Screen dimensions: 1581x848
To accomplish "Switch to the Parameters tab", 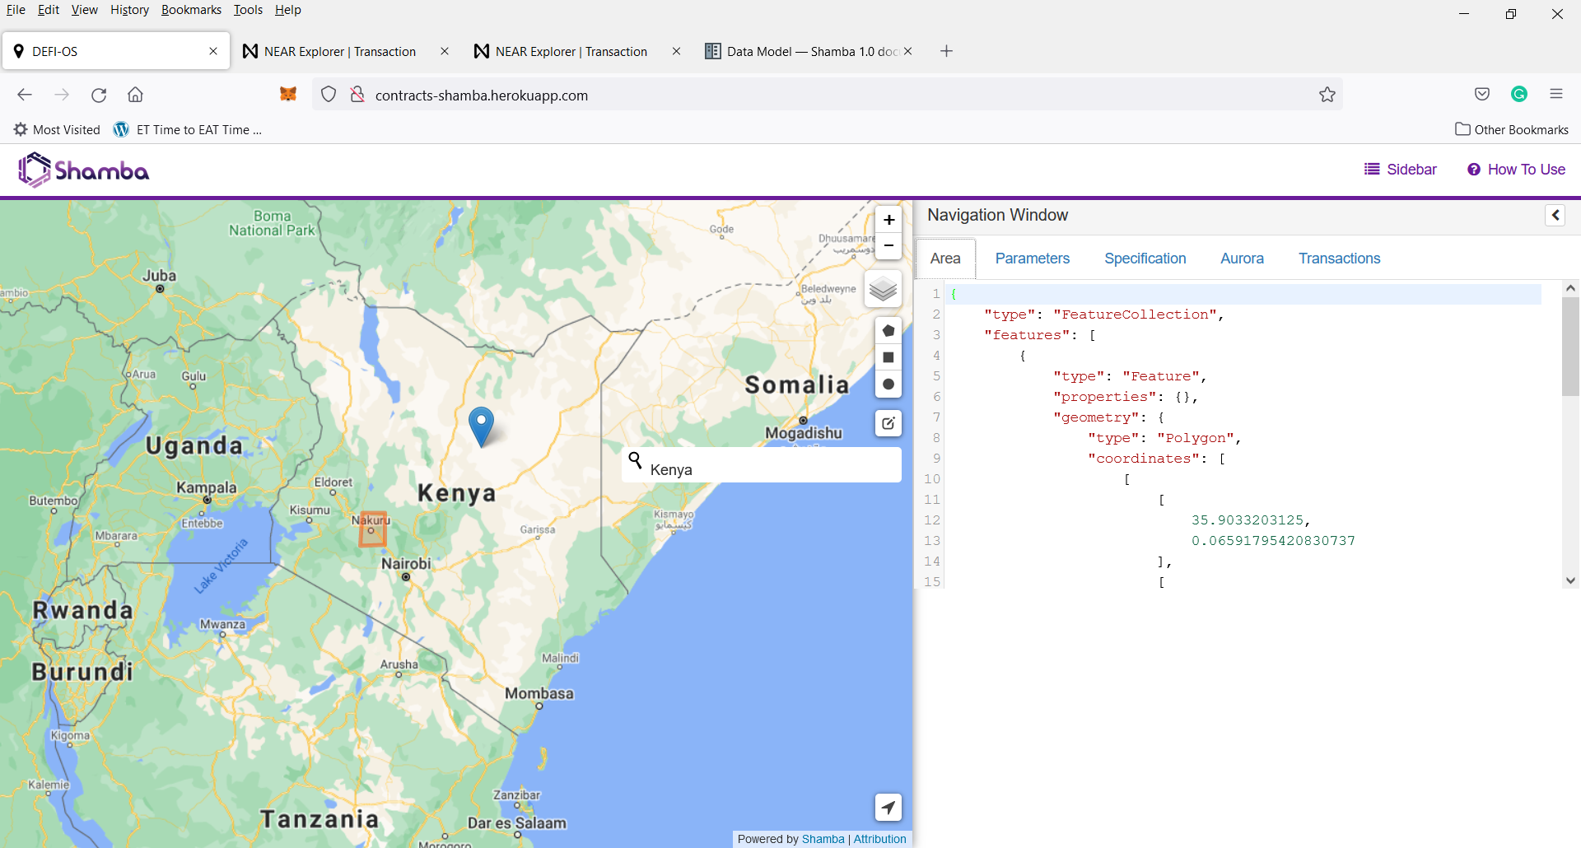I will click(1032, 259).
